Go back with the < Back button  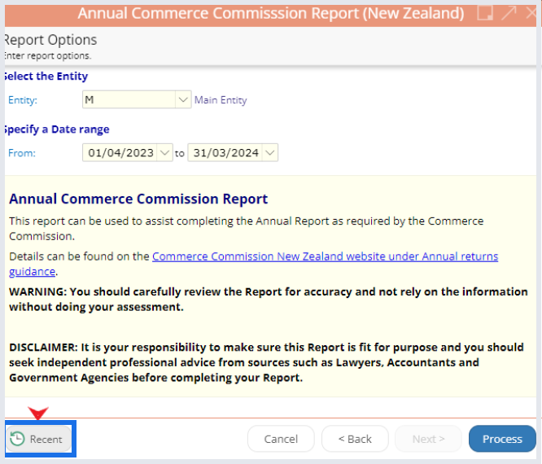[x=355, y=439]
